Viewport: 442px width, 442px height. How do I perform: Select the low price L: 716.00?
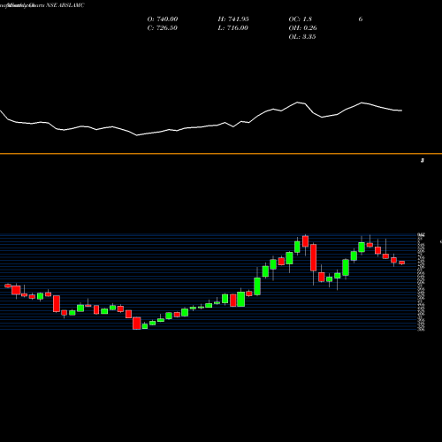(232, 28)
